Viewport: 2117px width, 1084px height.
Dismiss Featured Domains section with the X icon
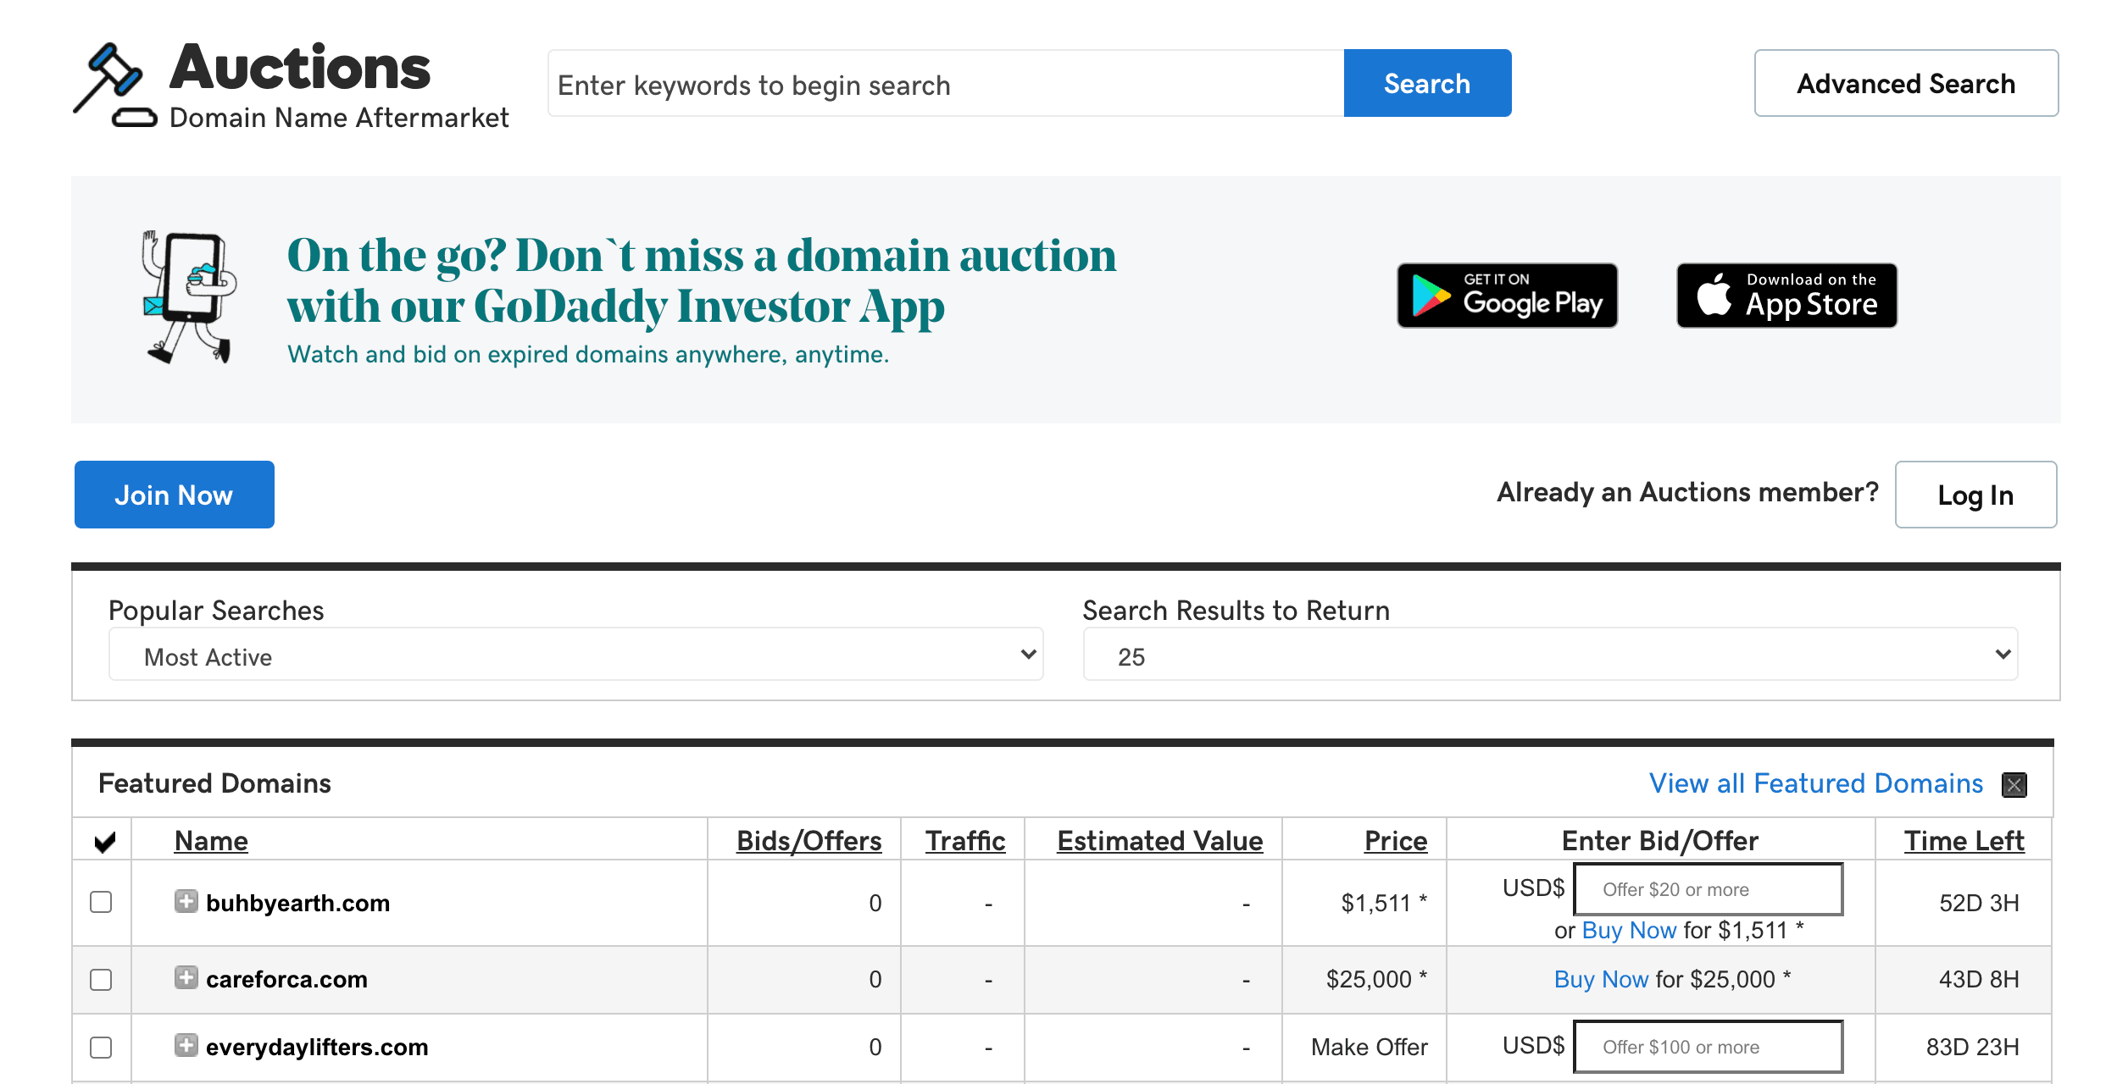click(x=2014, y=785)
